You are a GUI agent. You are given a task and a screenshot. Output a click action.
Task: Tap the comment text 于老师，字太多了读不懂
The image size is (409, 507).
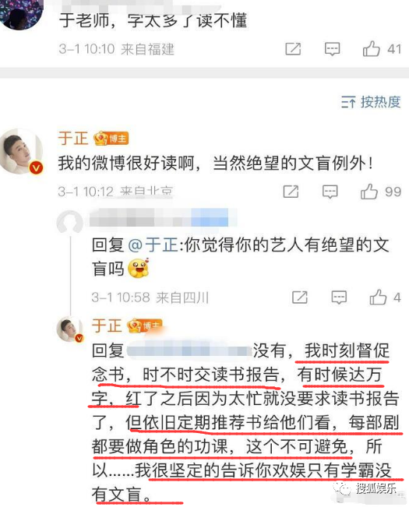153,20
